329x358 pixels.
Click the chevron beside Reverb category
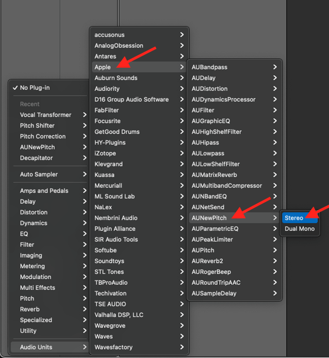85,309
